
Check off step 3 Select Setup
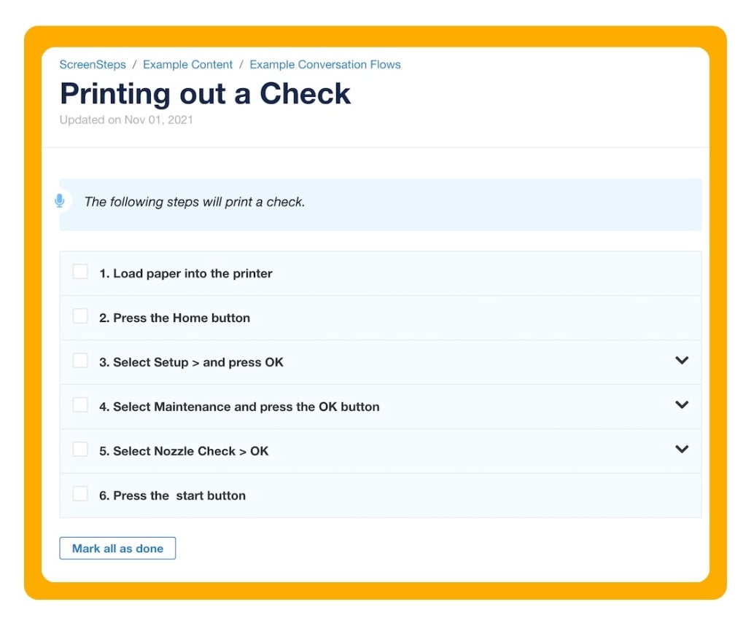pyautogui.click(x=80, y=360)
